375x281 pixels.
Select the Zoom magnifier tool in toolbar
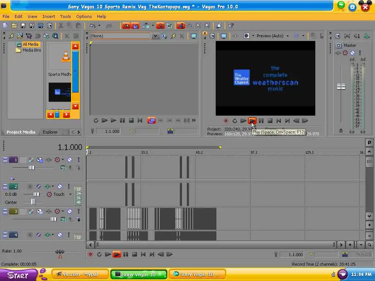(207, 26)
